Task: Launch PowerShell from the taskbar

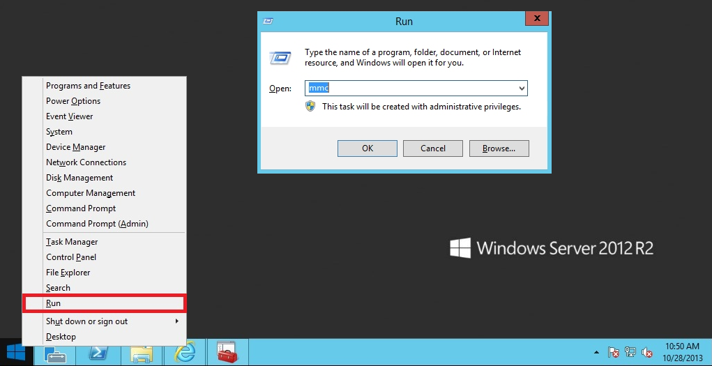Action: (98, 353)
